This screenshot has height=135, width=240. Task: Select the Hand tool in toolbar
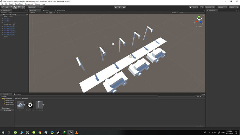[x=3, y=7]
